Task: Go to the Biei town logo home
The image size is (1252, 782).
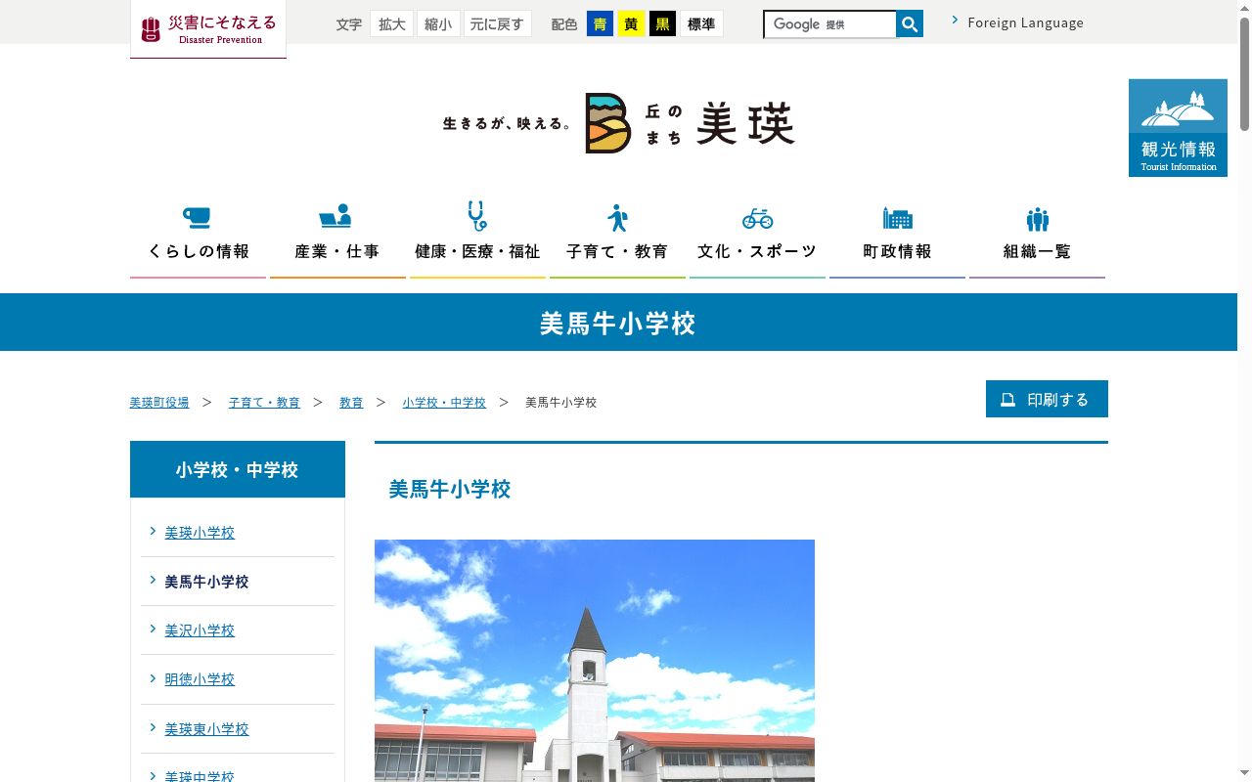Action: click(618, 123)
